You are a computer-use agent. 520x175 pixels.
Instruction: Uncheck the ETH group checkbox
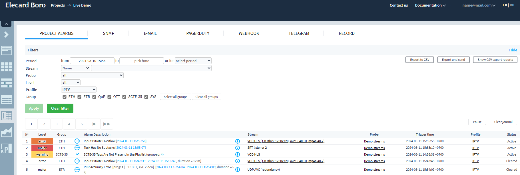tap(65, 97)
